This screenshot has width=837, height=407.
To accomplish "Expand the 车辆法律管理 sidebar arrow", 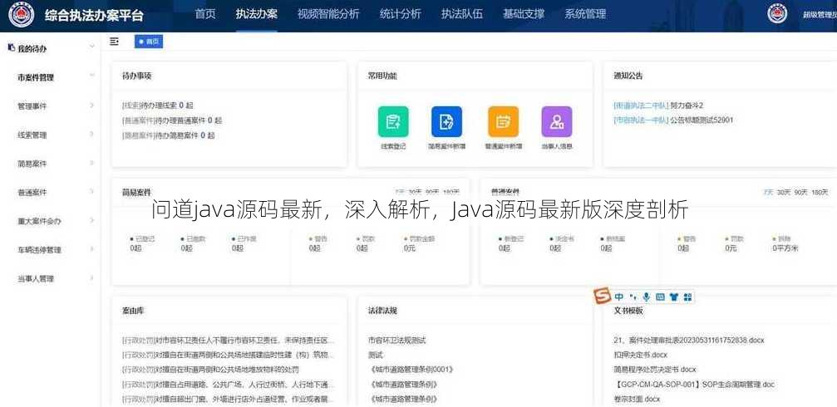I will pyautogui.click(x=91, y=249).
